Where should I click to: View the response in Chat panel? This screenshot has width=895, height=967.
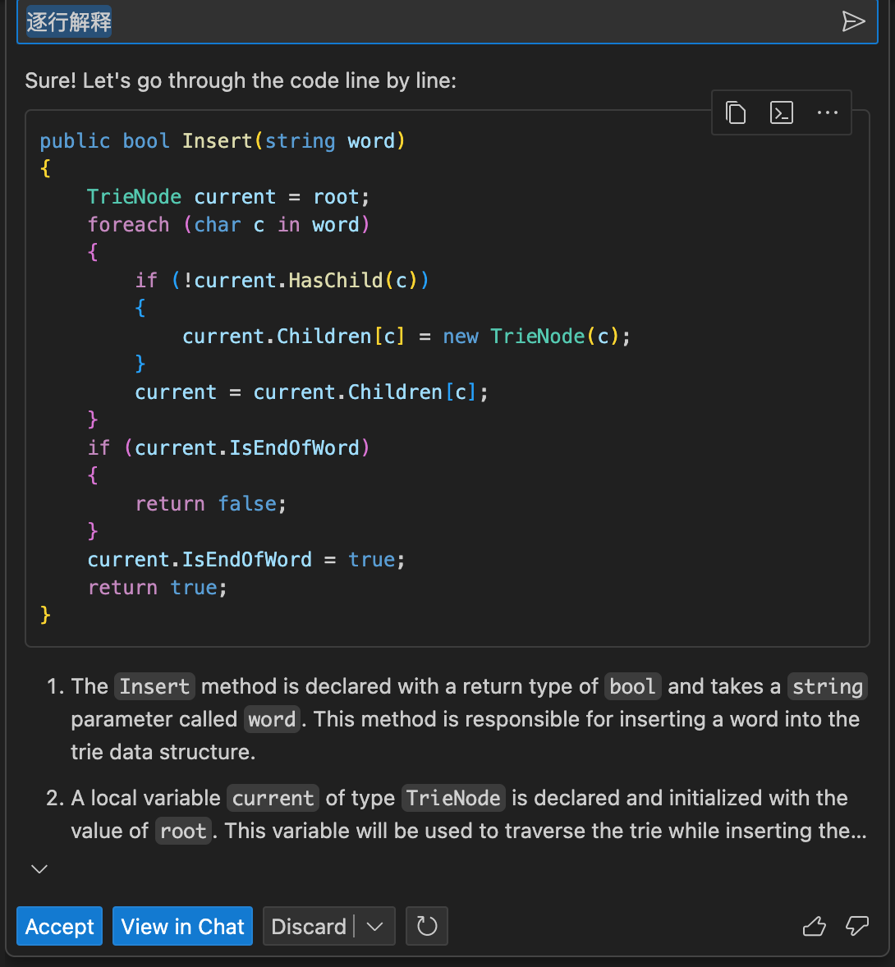pyautogui.click(x=182, y=926)
